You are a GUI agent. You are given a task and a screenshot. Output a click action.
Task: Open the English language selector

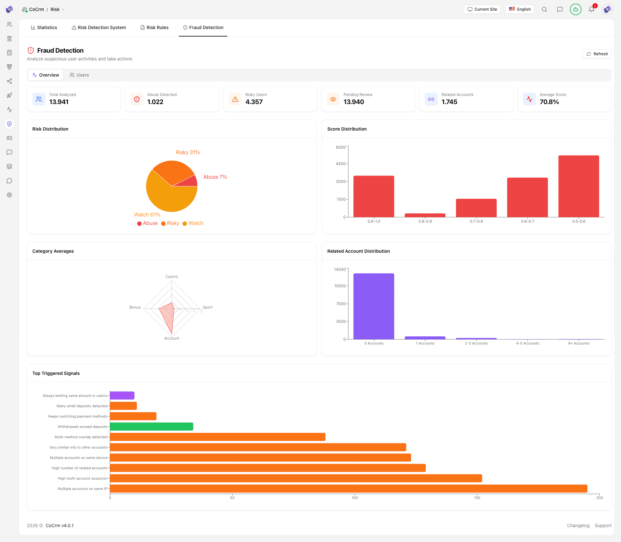520,9
